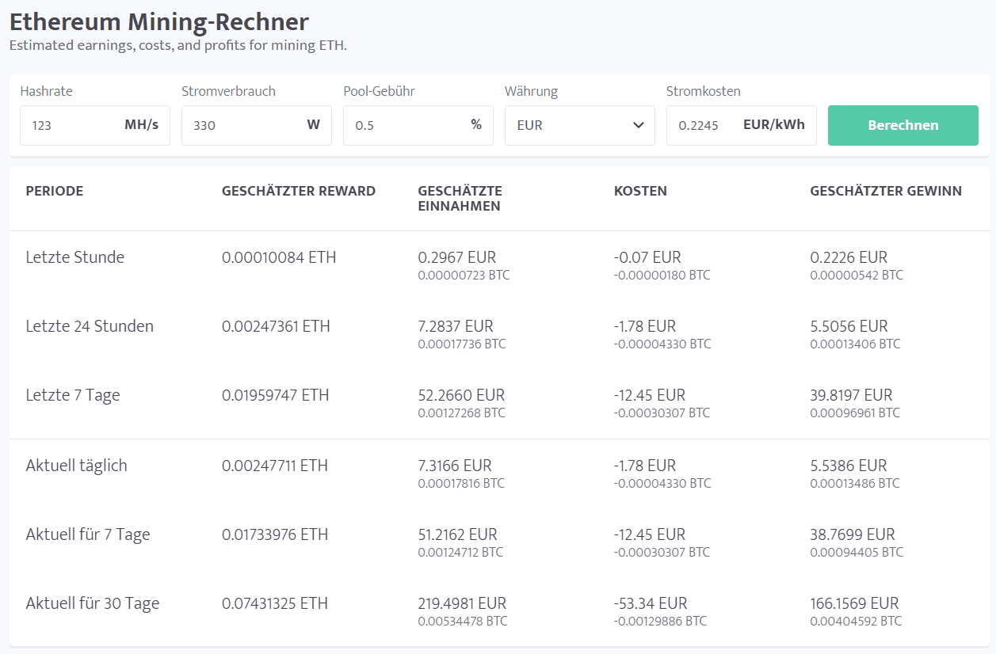Select the Aktuell für 30 Tage label
996x654 pixels.
coord(93,603)
